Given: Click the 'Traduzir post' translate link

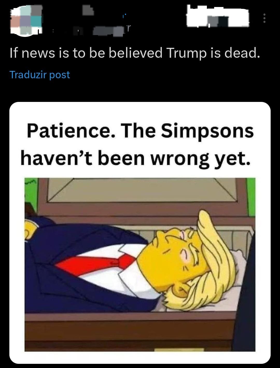Looking at the screenshot, I should [40, 75].
